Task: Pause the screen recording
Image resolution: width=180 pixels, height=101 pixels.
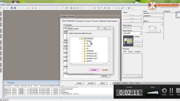Action: (171, 92)
